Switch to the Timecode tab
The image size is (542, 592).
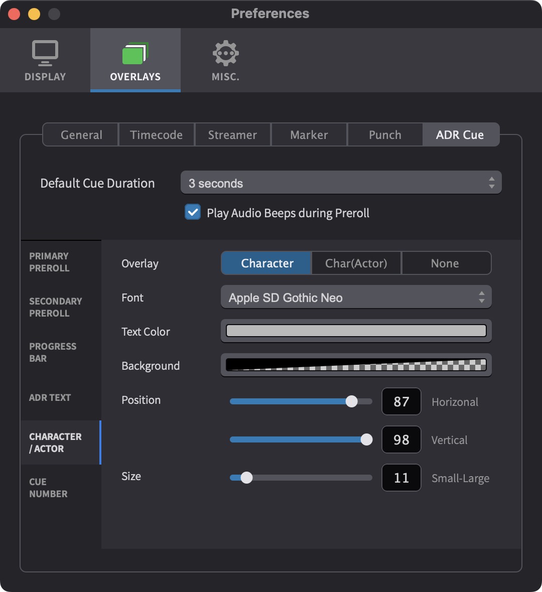(157, 135)
